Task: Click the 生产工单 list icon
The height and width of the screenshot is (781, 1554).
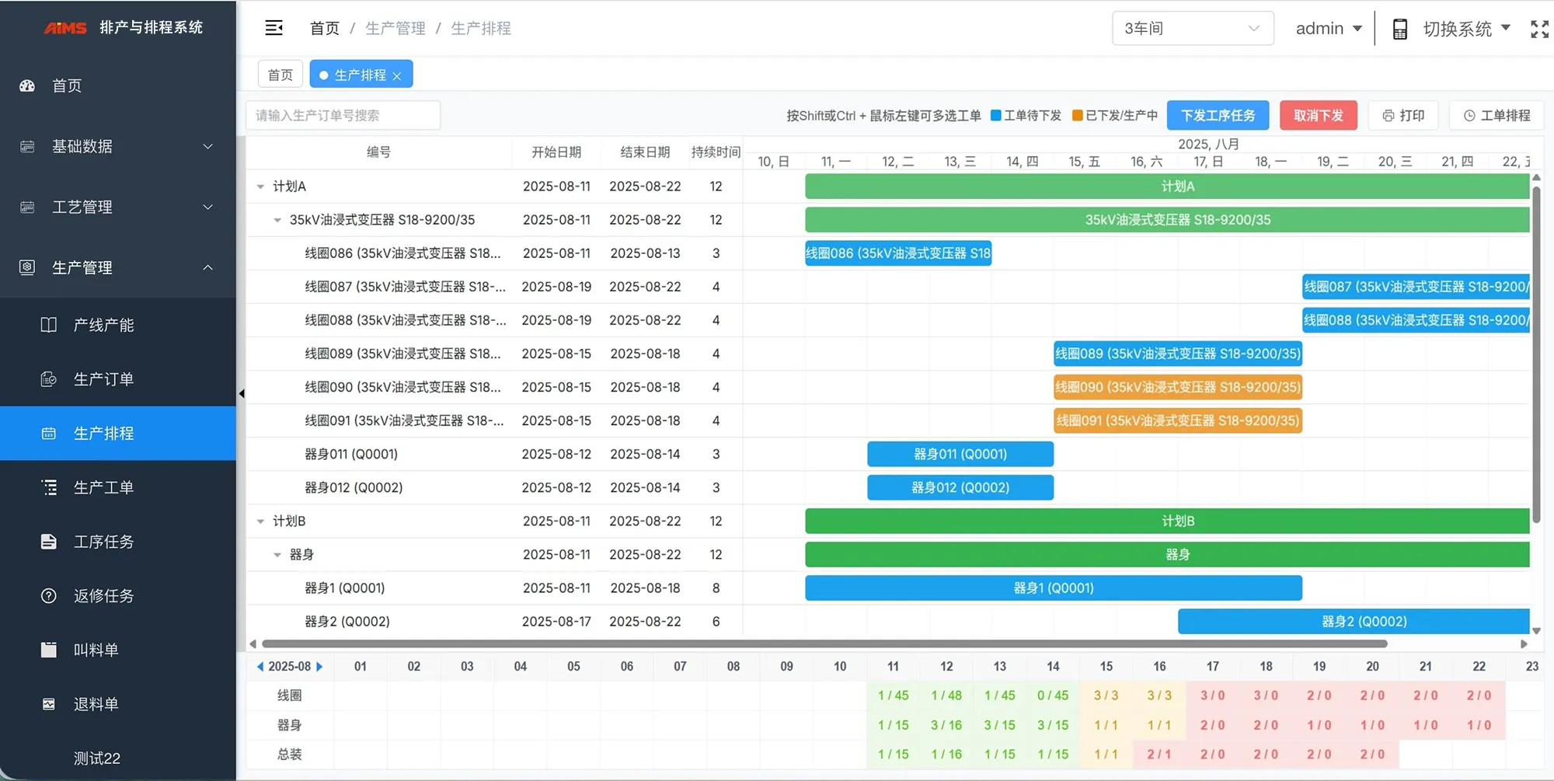Action: point(48,487)
